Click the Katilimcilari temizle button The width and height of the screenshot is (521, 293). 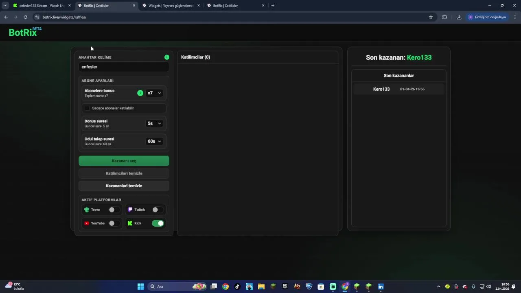pyautogui.click(x=124, y=173)
